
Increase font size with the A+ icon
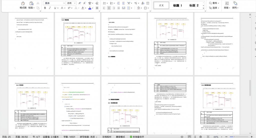pyautogui.click(x=79, y=3)
